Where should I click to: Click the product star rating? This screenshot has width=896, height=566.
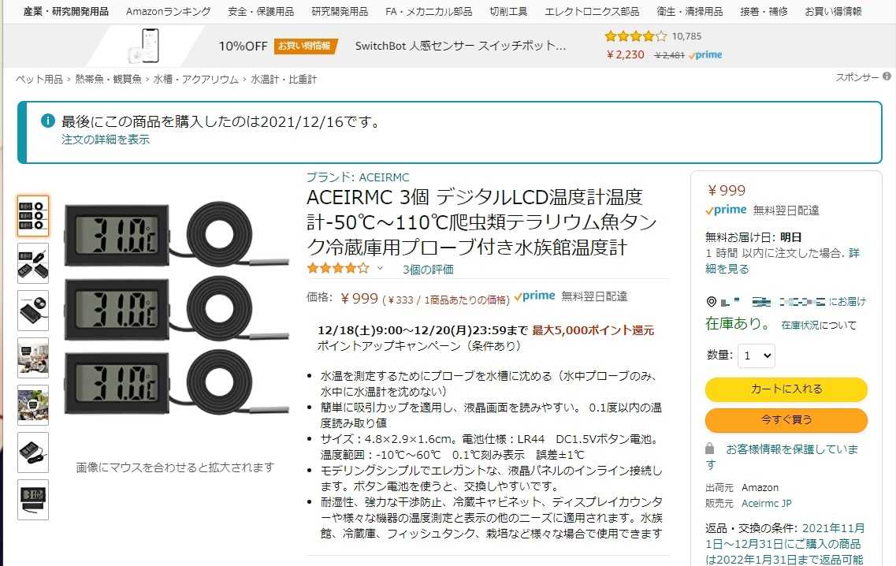338,268
